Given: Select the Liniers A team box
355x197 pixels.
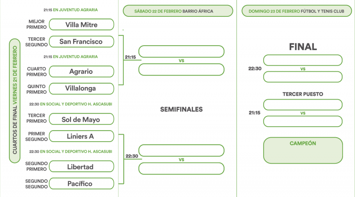Looking at the screenshot, I should (81, 136).
